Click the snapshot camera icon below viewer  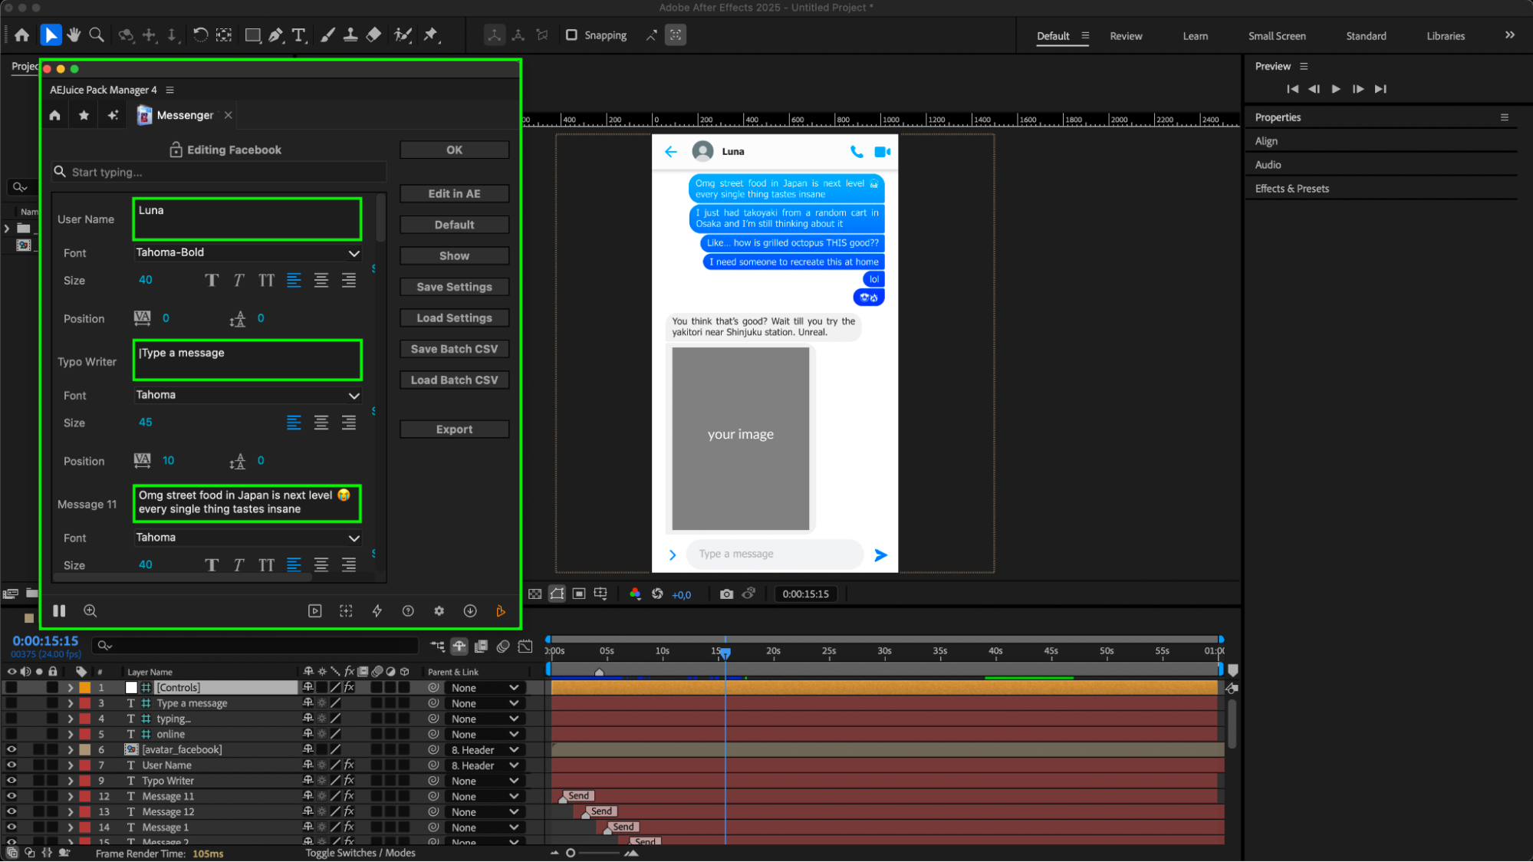(x=726, y=594)
